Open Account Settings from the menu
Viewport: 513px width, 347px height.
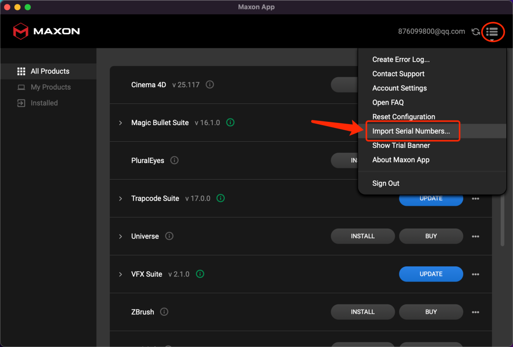coord(399,88)
